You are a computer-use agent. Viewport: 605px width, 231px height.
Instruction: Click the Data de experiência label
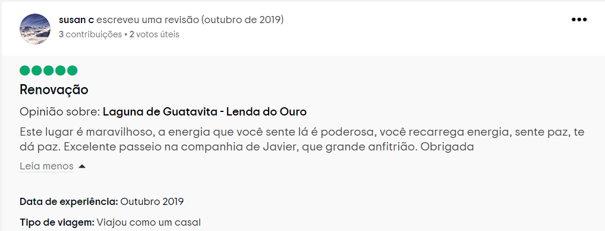pos(69,201)
